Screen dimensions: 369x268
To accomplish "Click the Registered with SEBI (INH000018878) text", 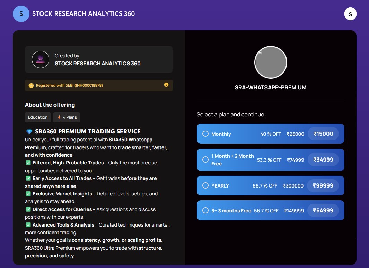I will point(69,85).
